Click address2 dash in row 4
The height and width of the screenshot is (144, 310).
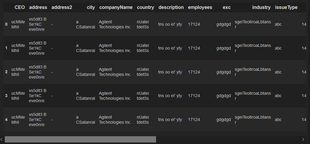[x=52, y=120]
